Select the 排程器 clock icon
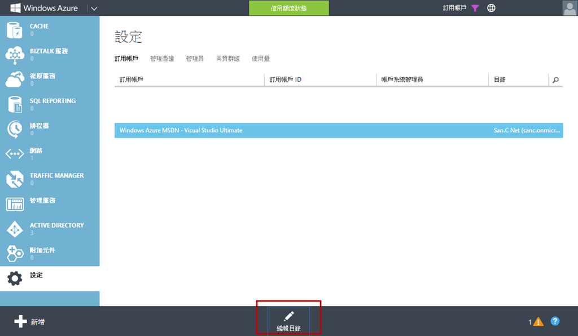The height and width of the screenshot is (336, 578). coord(15,129)
